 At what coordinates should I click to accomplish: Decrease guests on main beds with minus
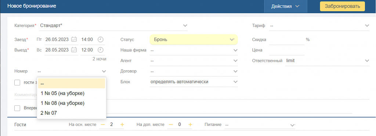point(103,125)
